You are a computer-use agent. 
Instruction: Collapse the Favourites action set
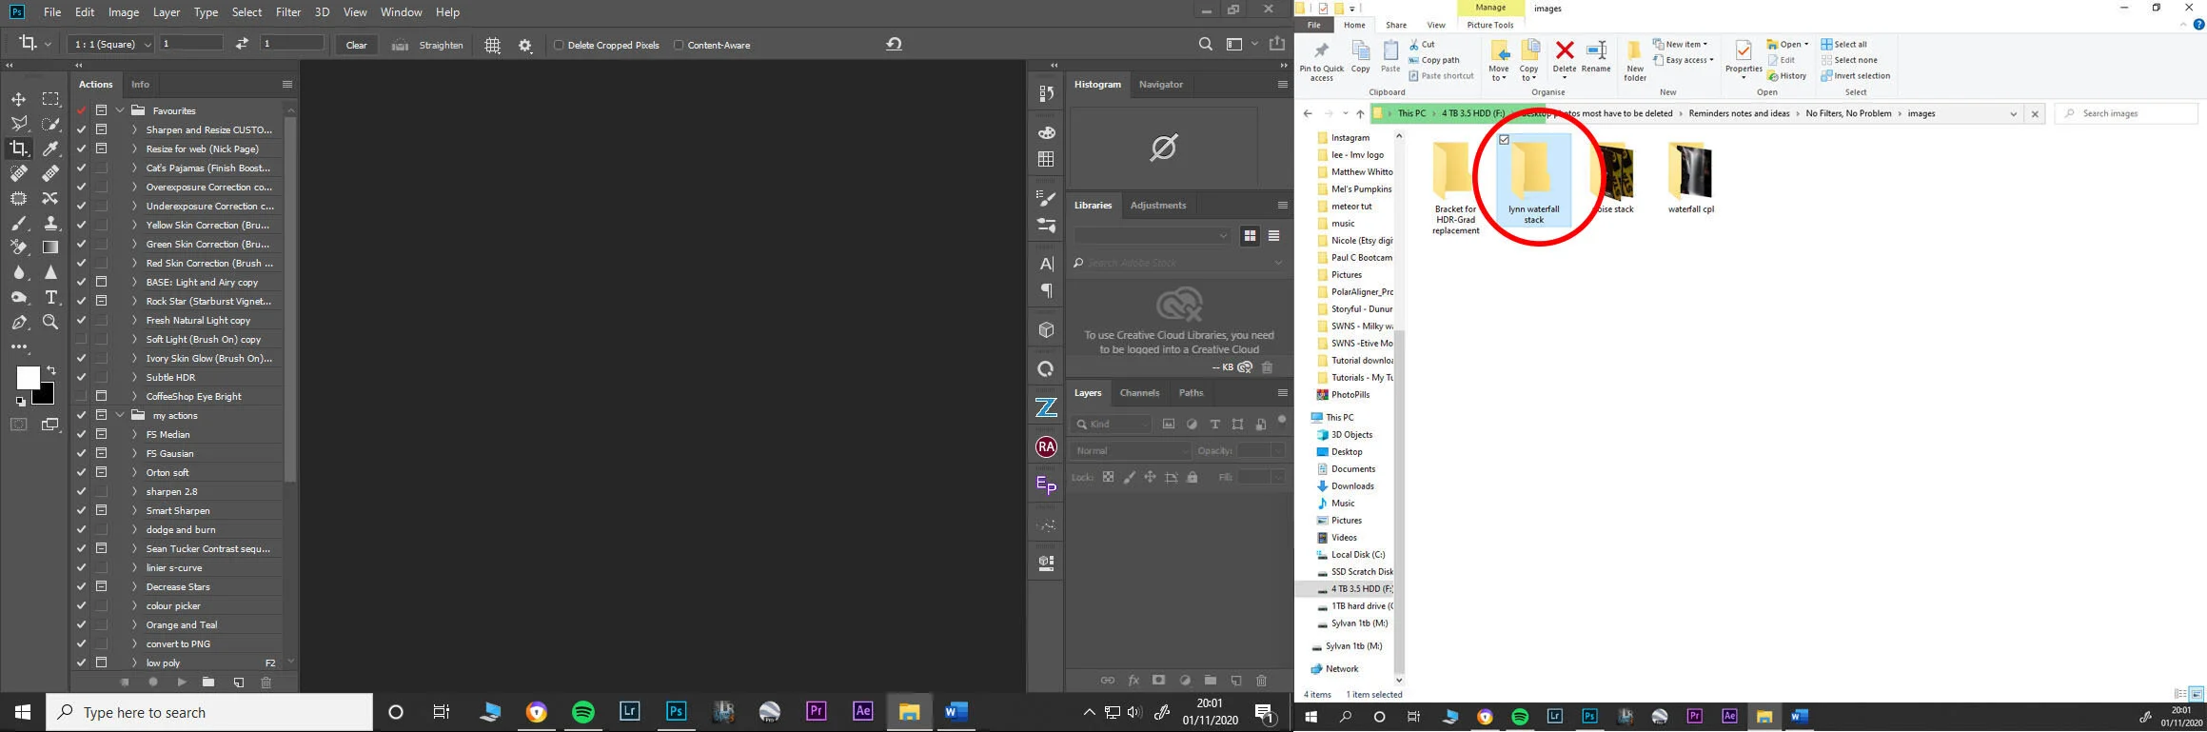pos(120,110)
